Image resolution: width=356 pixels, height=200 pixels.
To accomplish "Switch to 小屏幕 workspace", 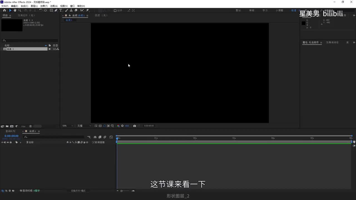I will click(280, 10).
